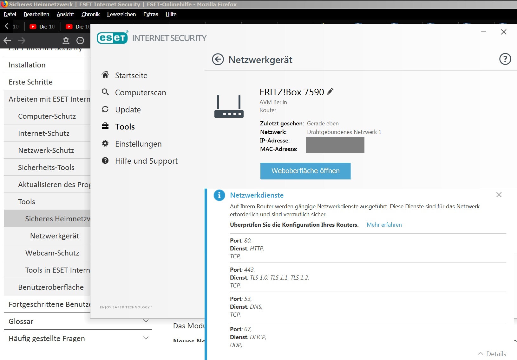Open the Hilfe menu in Firefox

pos(171,14)
